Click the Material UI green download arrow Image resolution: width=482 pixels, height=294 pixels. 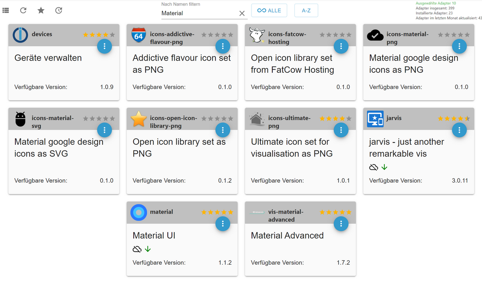coord(148,249)
